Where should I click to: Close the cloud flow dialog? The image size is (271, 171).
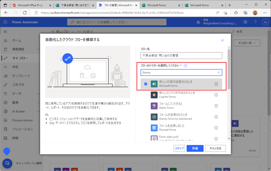click(222, 40)
